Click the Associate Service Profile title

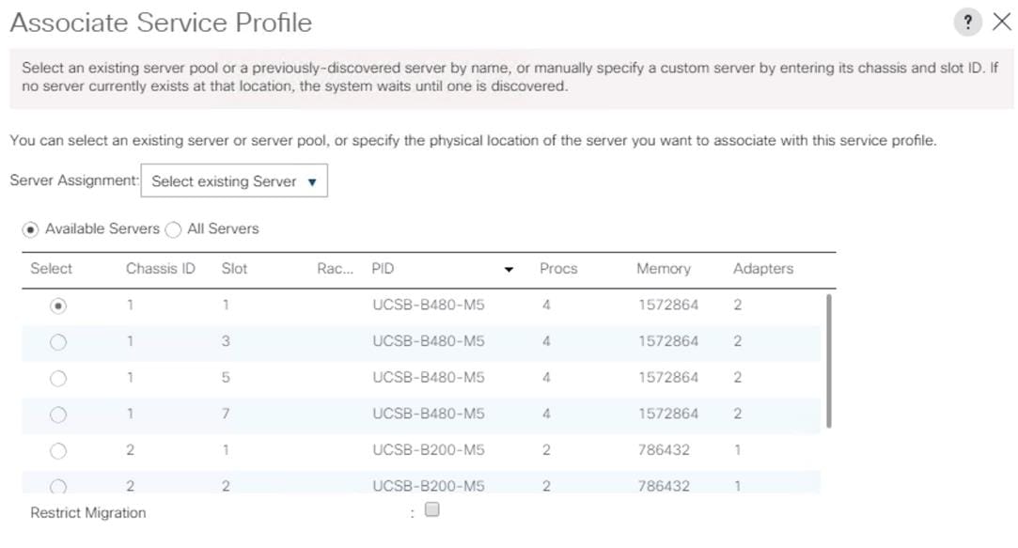[161, 23]
